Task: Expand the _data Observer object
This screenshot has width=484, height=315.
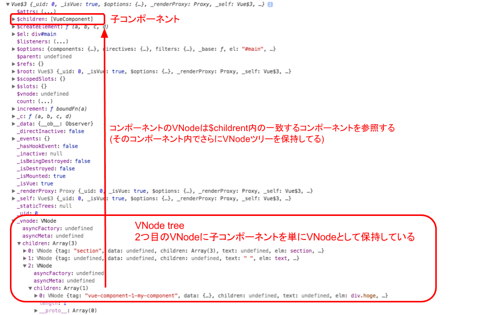Action: click(x=14, y=124)
